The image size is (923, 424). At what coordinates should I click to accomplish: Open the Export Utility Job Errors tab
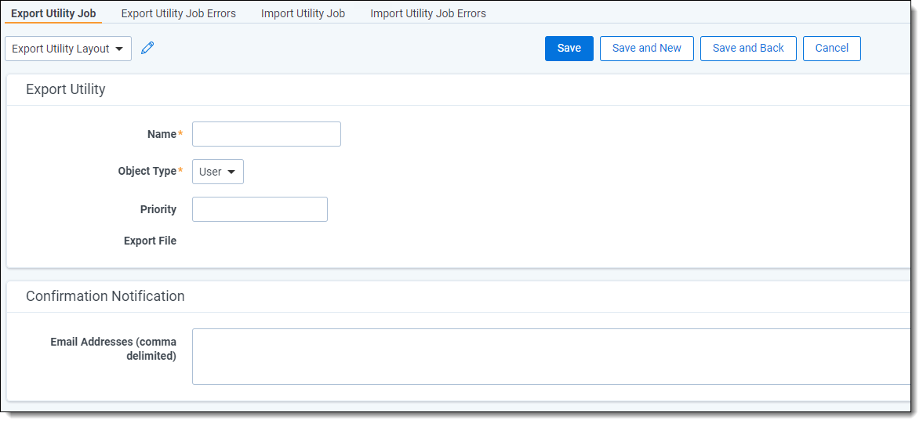pyautogui.click(x=178, y=13)
